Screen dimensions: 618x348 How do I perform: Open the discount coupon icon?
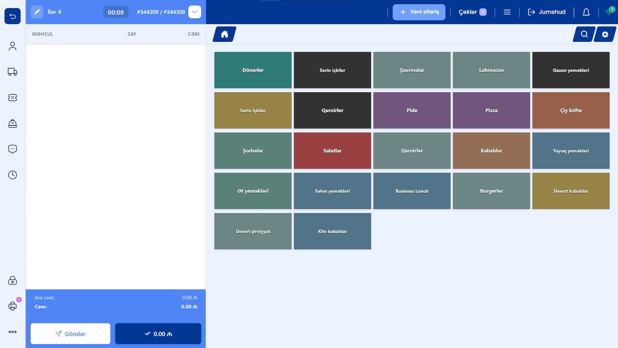click(x=13, y=98)
